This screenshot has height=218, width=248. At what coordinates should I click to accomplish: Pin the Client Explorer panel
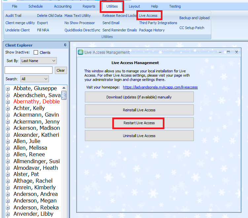pos(65,45)
